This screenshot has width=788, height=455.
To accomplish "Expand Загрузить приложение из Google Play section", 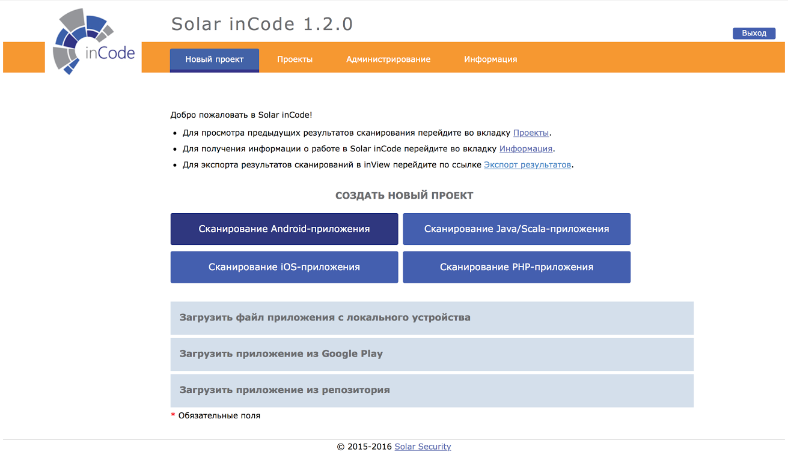I will click(432, 354).
